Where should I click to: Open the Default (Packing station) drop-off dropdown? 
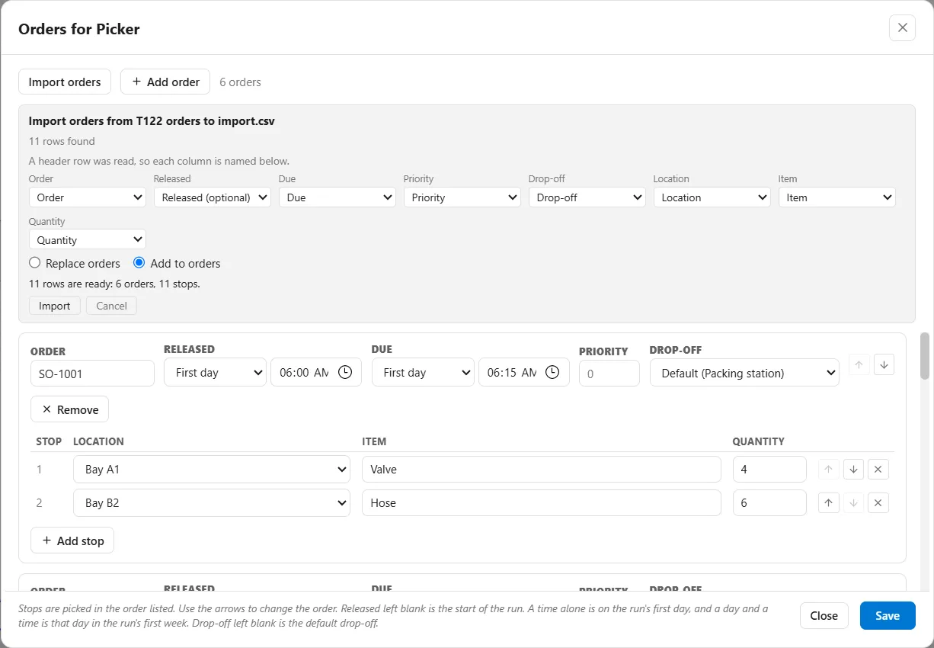tap(744, 373)
